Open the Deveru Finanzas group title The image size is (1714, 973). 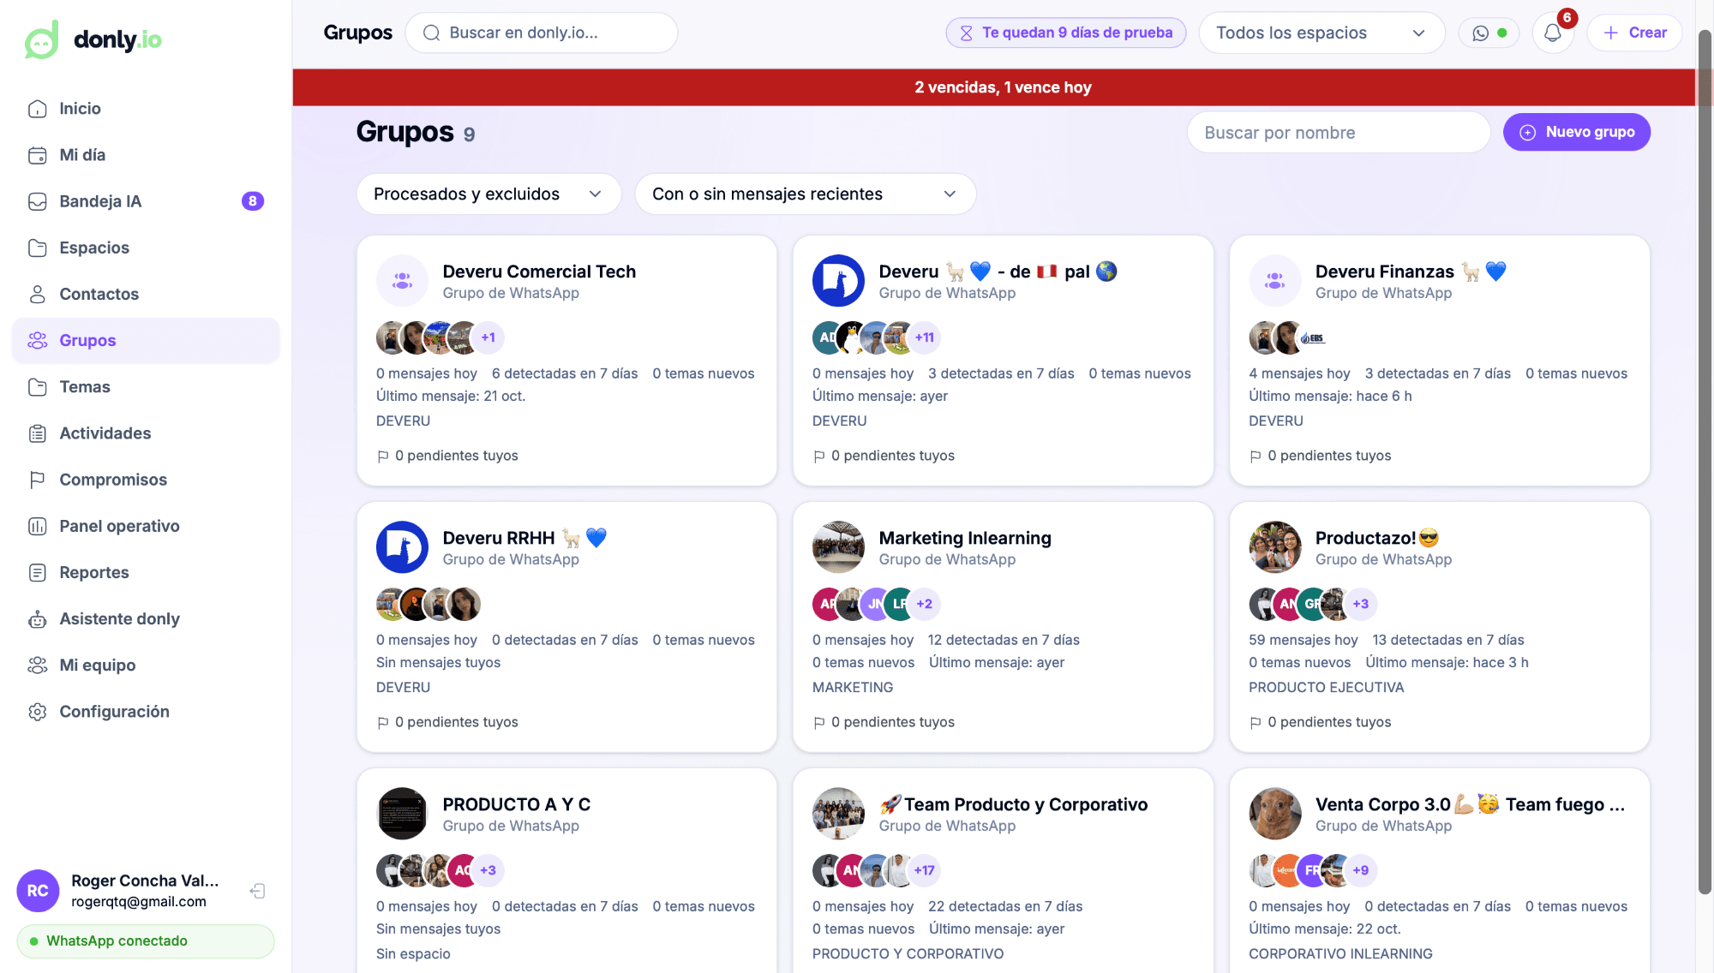click(1410, 272)
